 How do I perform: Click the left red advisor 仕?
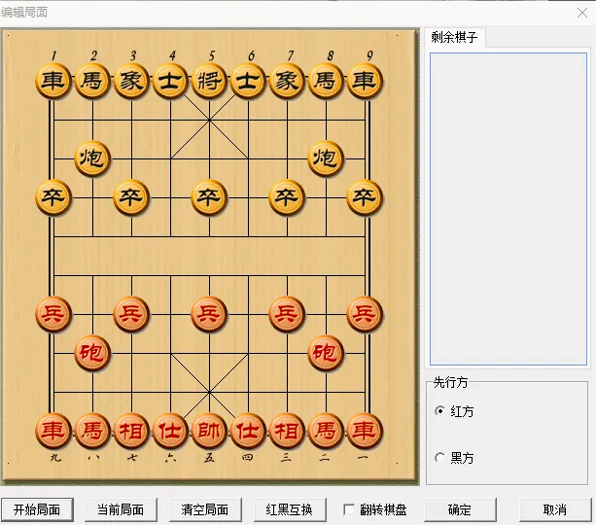(x=170, y=430)
